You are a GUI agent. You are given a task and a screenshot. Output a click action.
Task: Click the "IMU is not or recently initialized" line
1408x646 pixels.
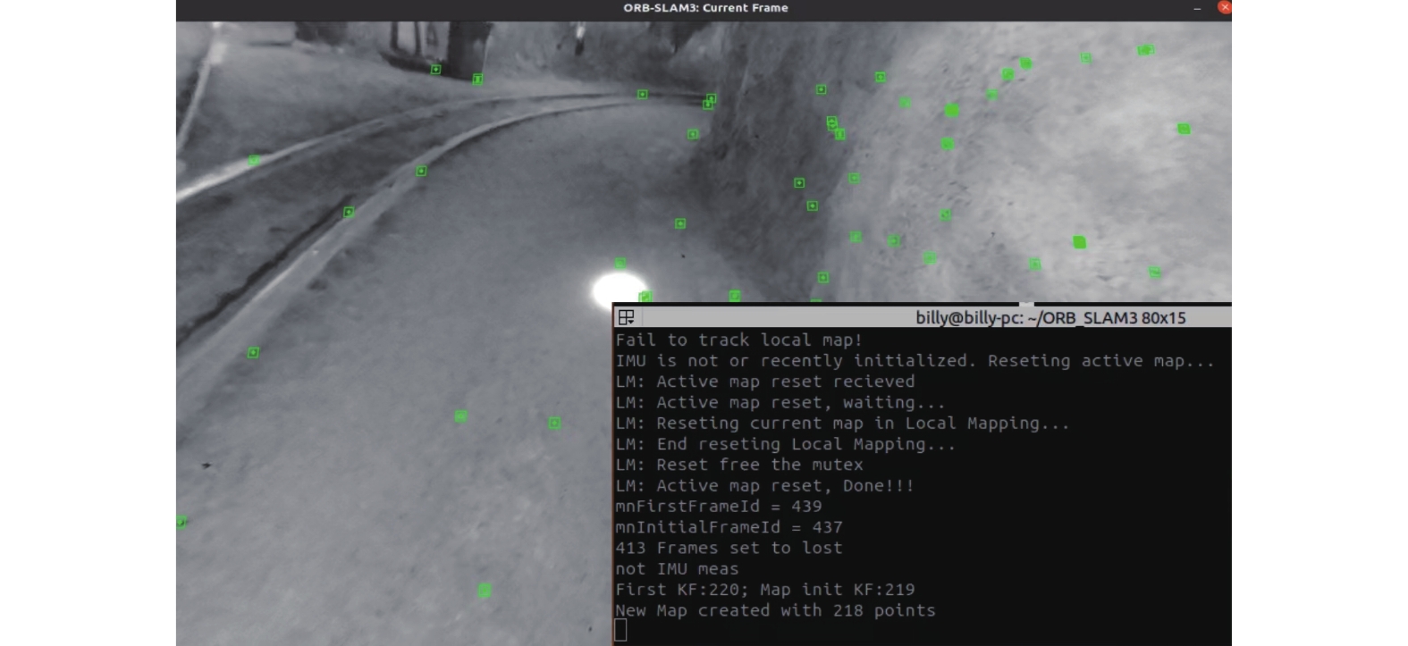point(914,361)
